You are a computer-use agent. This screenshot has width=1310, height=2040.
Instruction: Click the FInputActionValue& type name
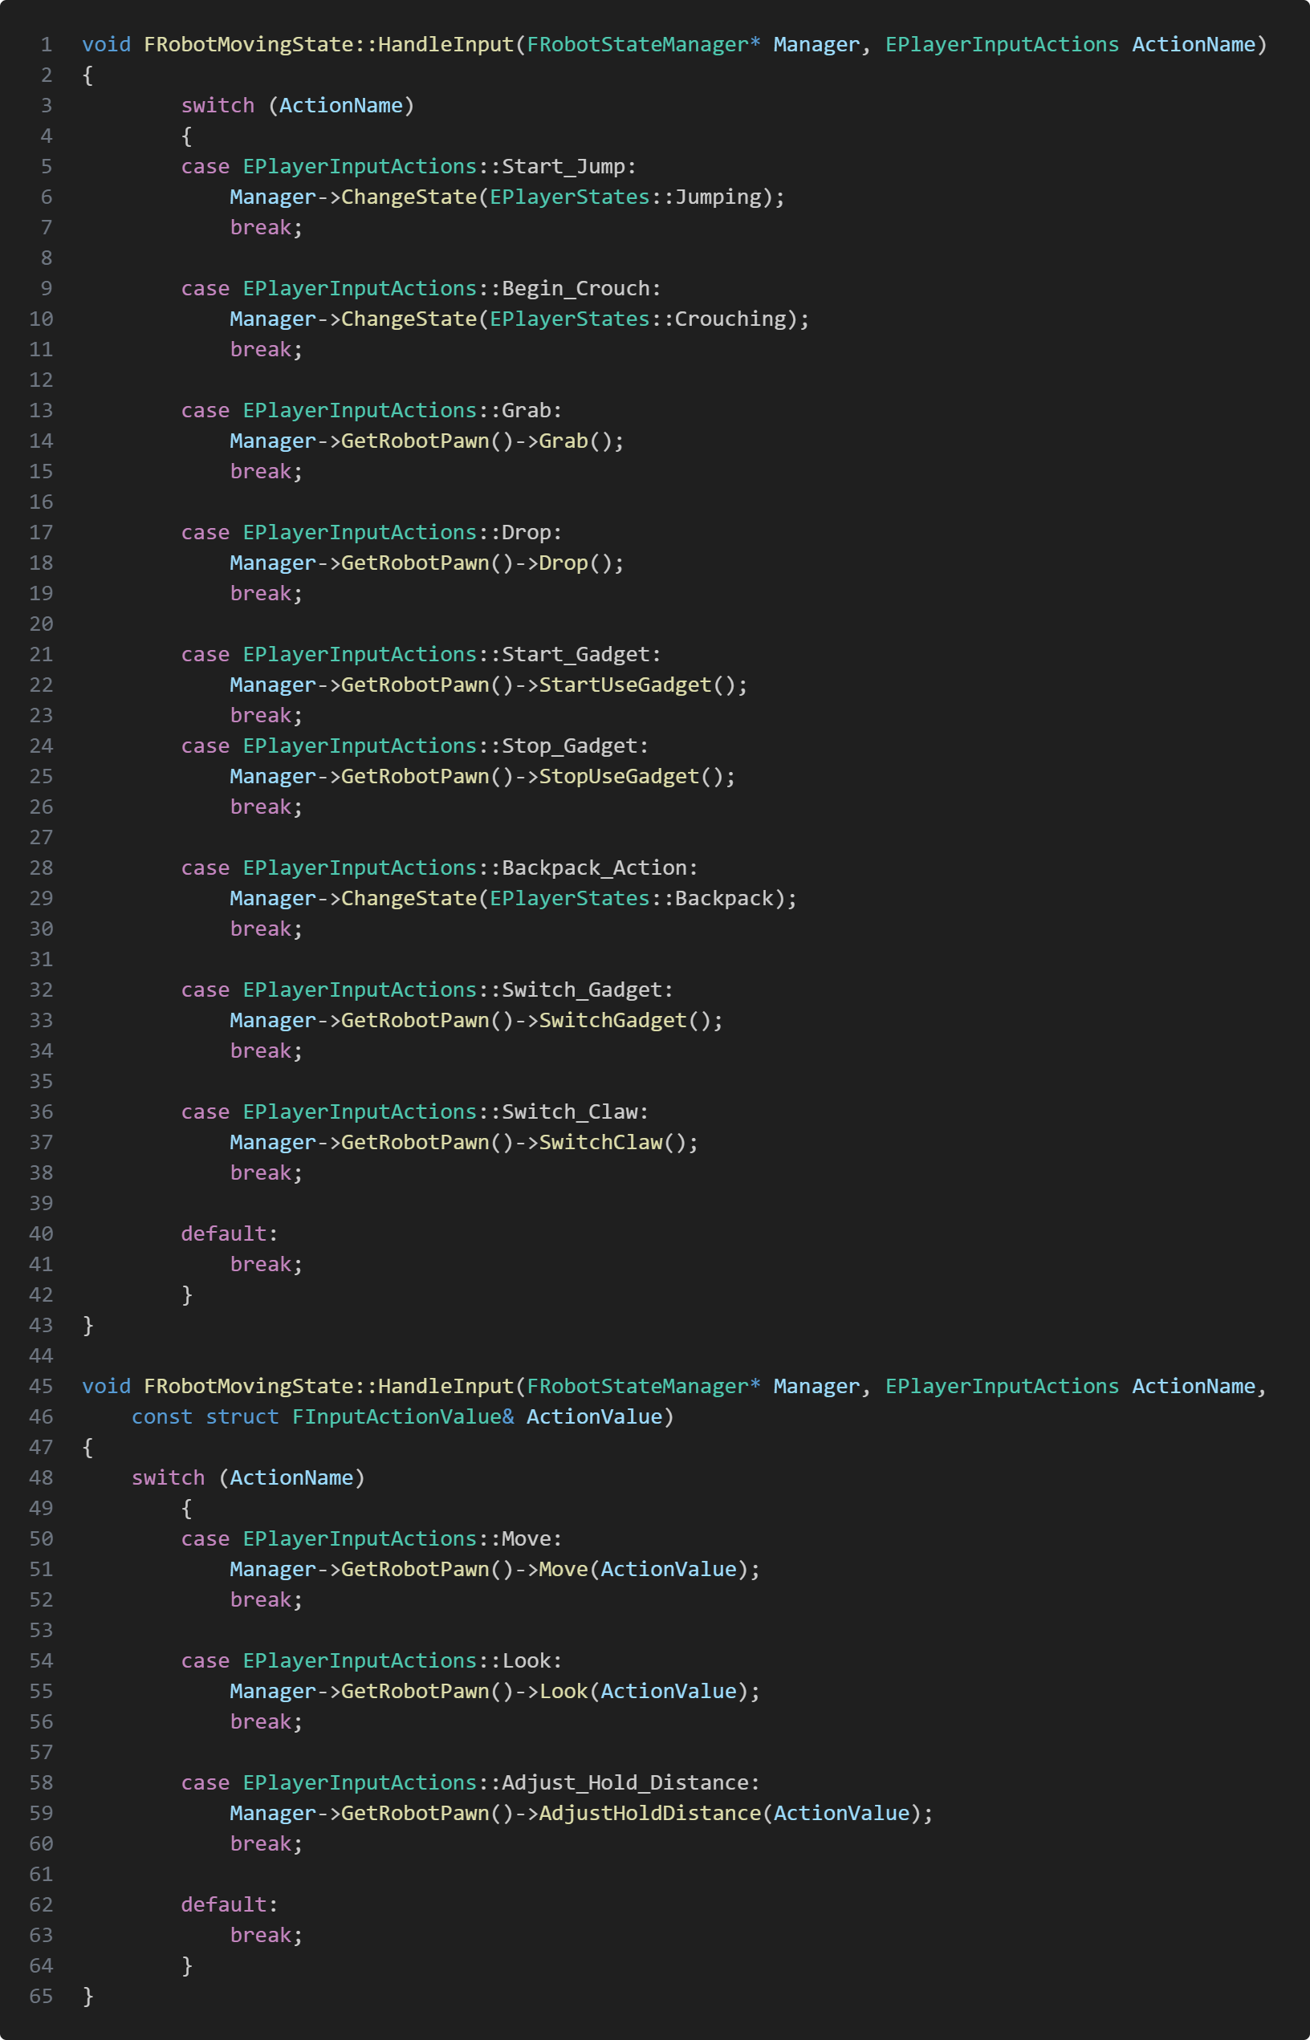pyautogui.click(x=402, y=1416)
